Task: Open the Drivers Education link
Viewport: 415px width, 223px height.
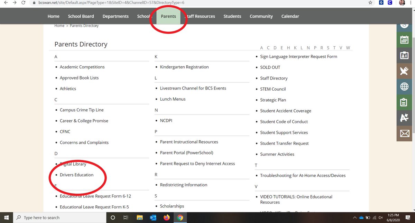Action: [x=76, y=175]
